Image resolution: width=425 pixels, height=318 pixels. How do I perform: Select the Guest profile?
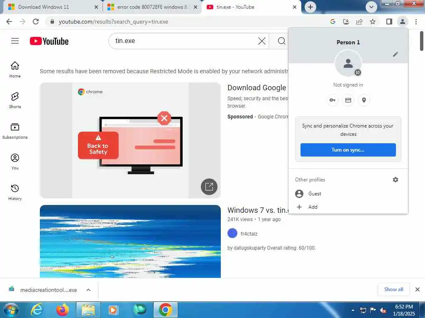click(x=348, y=194)
